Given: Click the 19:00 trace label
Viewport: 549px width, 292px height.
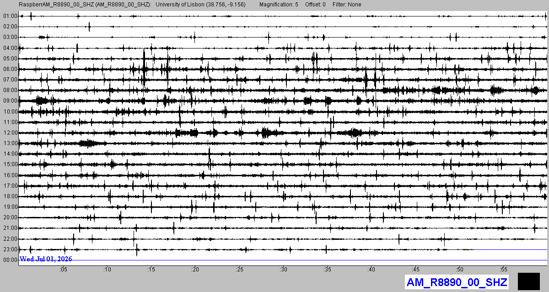Looking at the screenshot, I should click(10, 207).
